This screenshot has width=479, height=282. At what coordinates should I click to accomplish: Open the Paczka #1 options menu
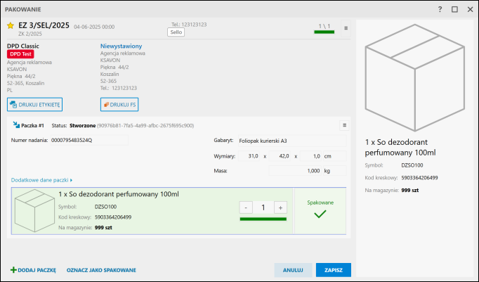pos(344,125)
